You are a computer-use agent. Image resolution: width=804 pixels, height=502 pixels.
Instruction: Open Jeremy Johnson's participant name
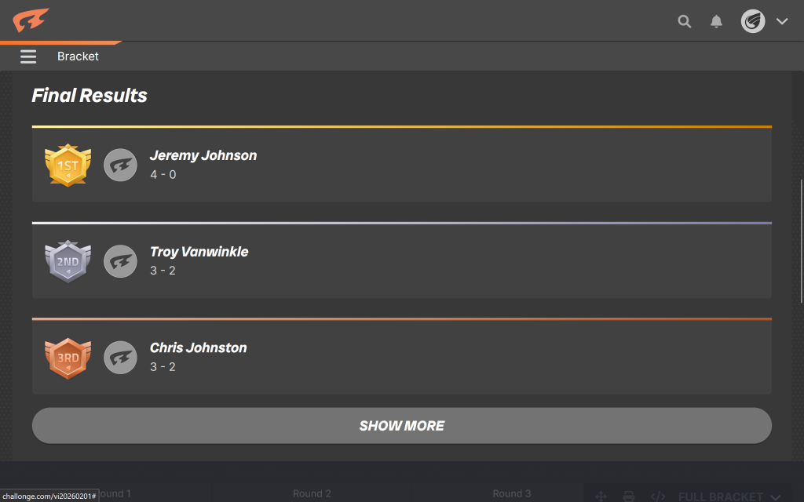[x=203, y=155]
